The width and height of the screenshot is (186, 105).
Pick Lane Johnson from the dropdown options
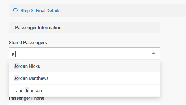tap(84, 91)
